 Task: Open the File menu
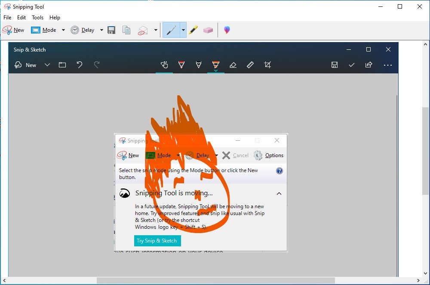click(7, 18)
